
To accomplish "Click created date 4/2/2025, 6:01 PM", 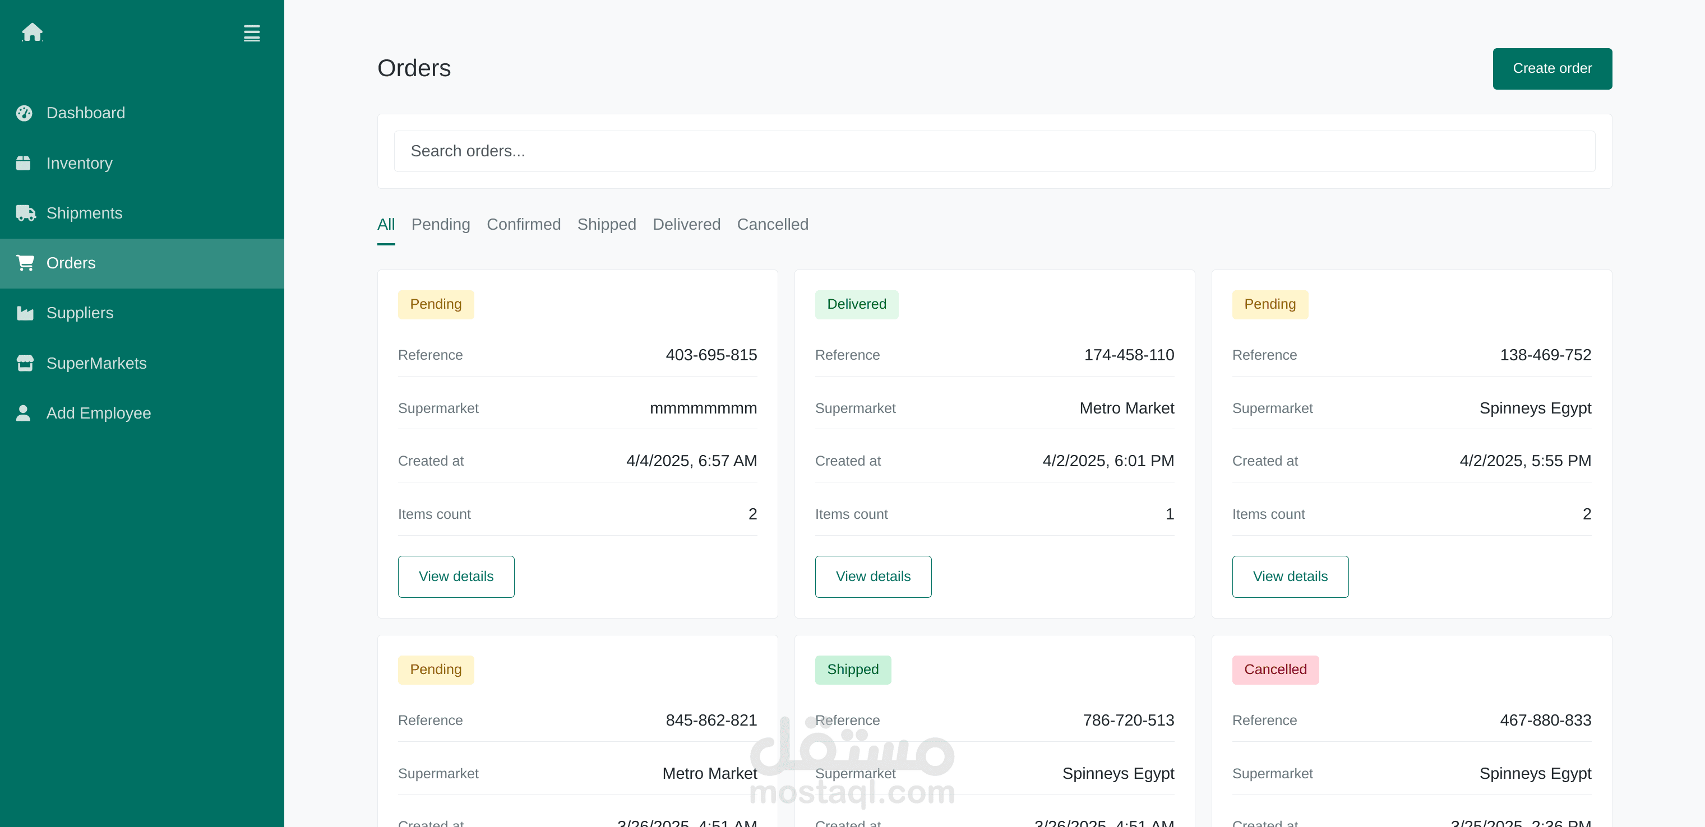I will coord(1108,461).
